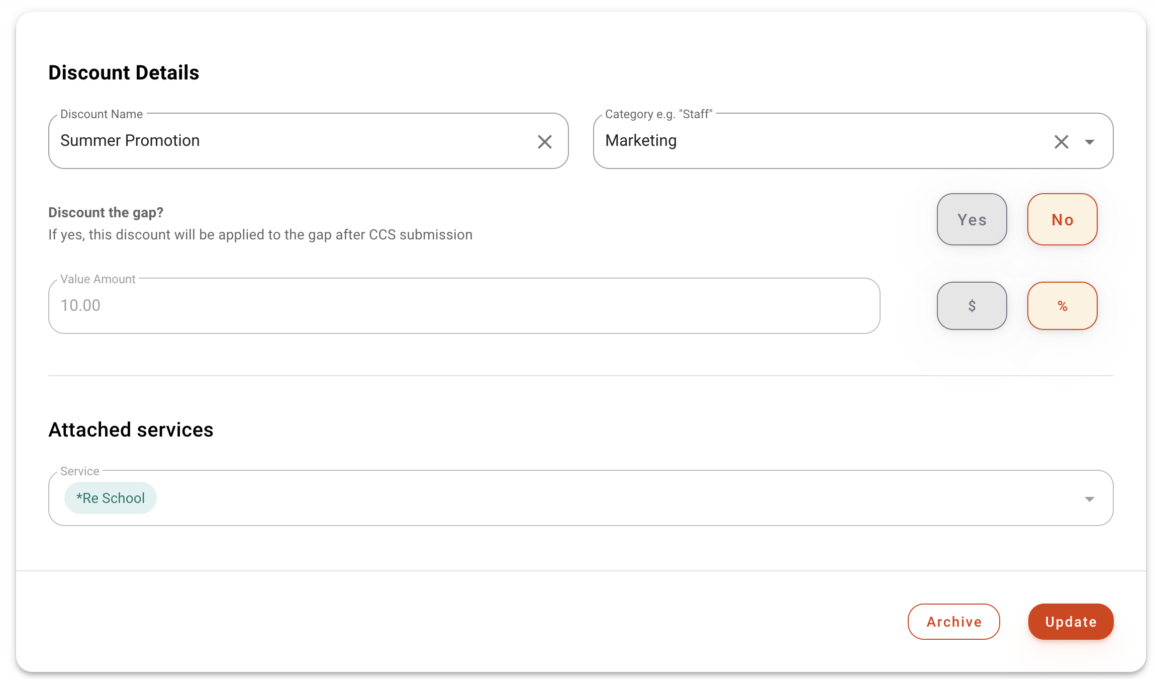Switch value type to percentage
This screenshot has height=681, width=1155.
pyautogui.click(x=1062, y=306)
